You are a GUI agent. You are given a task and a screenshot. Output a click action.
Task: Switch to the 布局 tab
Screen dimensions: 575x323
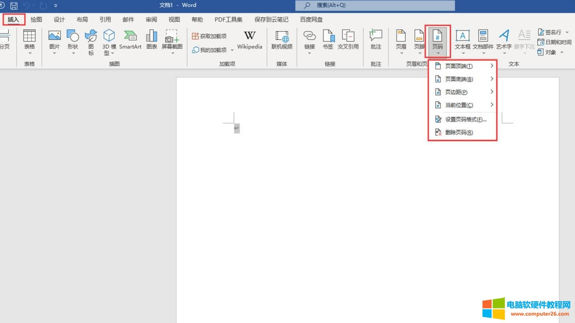(x=82, y=20)
